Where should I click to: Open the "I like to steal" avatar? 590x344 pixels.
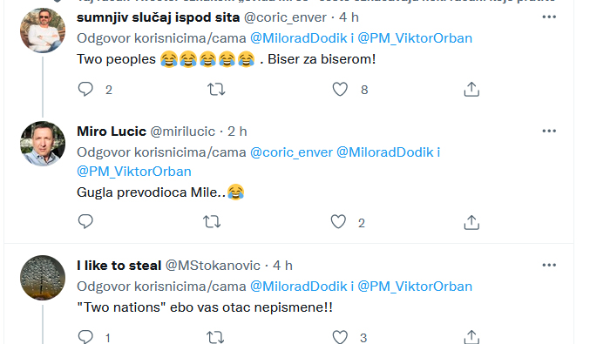tap(43, 278)
